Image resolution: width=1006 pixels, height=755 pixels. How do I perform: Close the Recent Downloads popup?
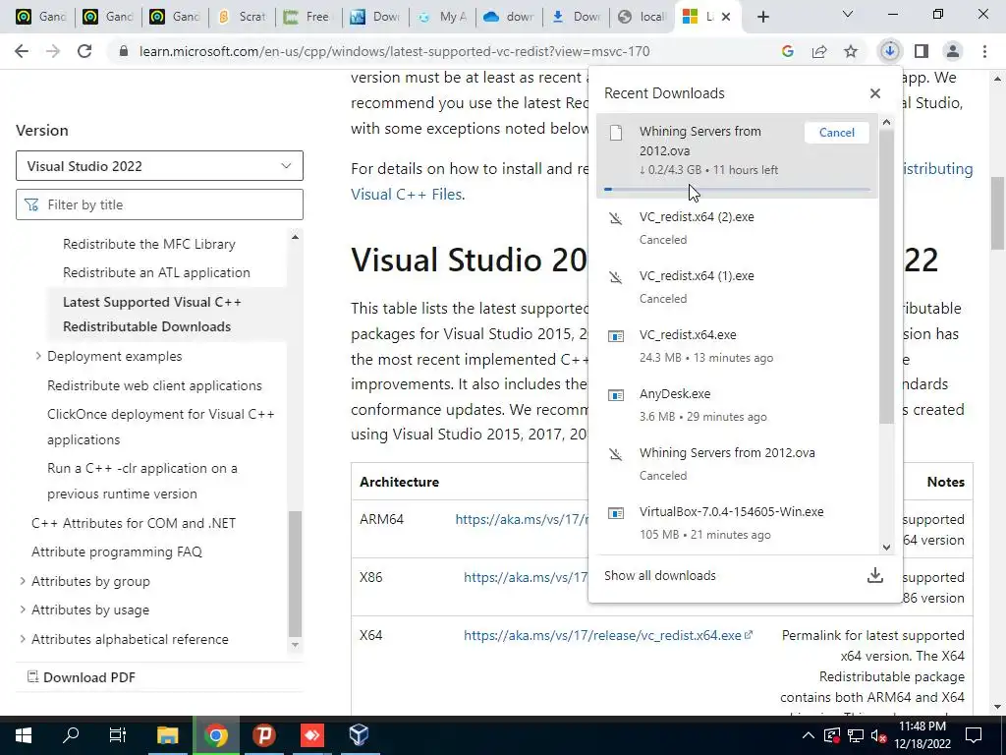click(x=875, y=93)
